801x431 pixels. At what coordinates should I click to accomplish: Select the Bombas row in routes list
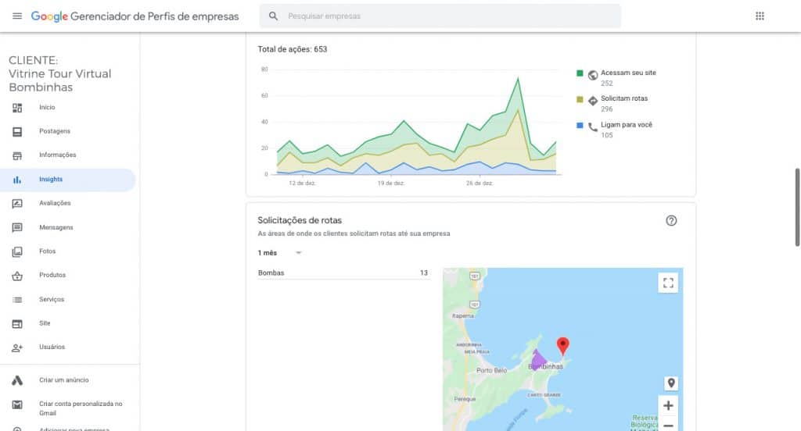(x=343, y=272)
